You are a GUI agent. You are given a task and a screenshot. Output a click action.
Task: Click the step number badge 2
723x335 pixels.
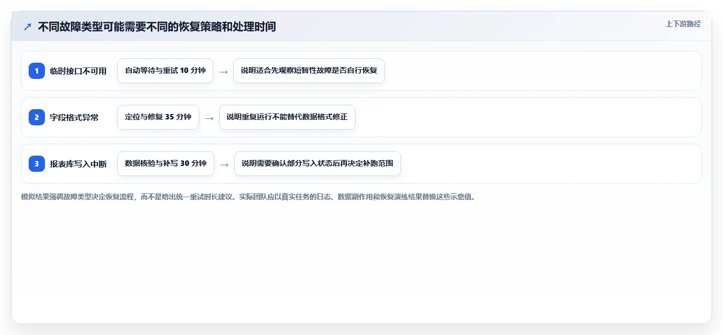pos(37,117)
